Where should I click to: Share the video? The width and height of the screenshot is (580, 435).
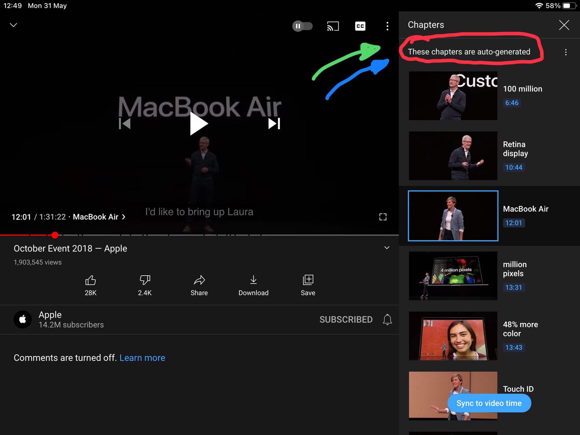[x=199, y=285]
